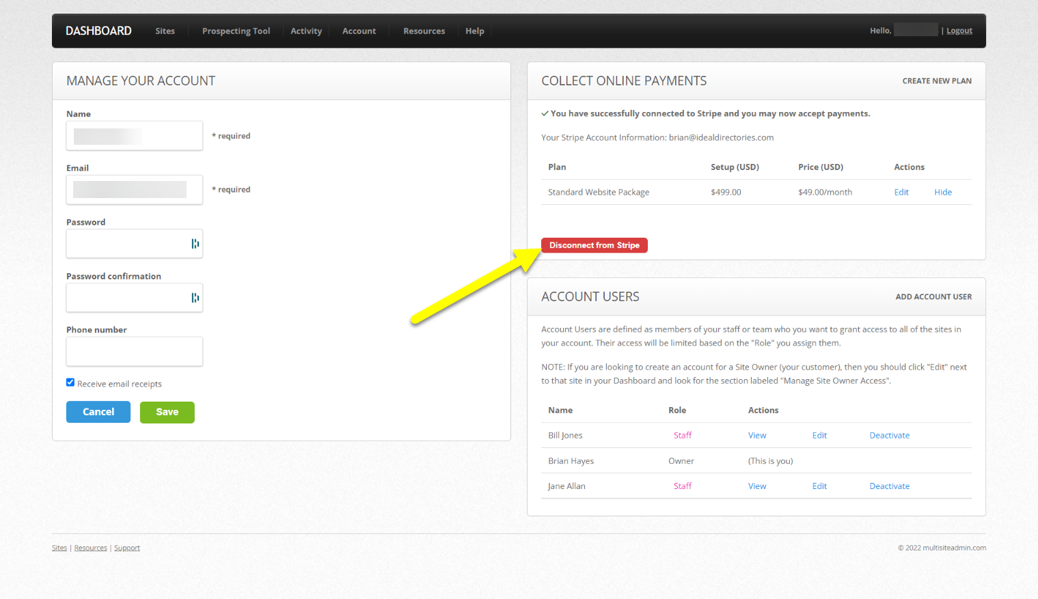Image resolution: width=1038 pixels, height=599 pixels.
Task: Click the "$499.00" setup price cell
Action: tap(726, 192)
